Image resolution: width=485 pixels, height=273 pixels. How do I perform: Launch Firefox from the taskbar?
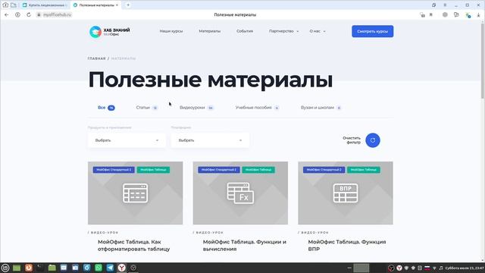click(29, 268)
